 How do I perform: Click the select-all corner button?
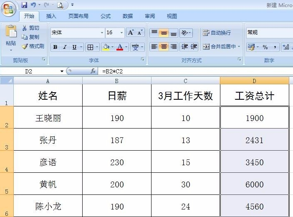7,81
